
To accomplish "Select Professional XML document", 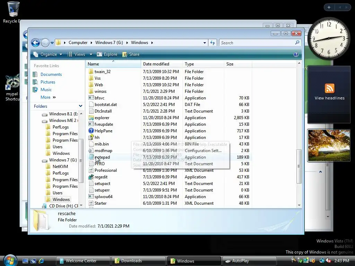I will 105,170.
